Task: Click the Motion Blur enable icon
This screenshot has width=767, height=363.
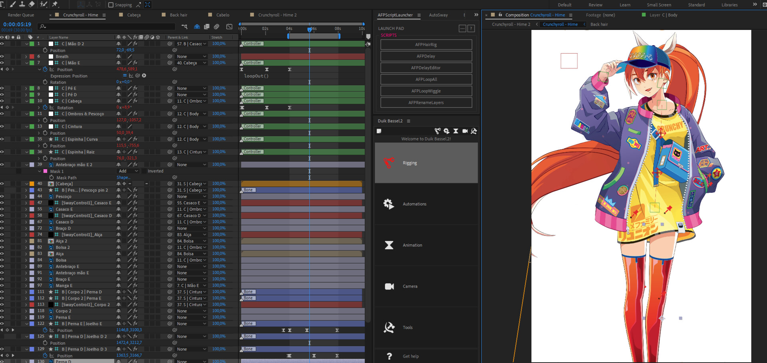Action: coord(217,27)
